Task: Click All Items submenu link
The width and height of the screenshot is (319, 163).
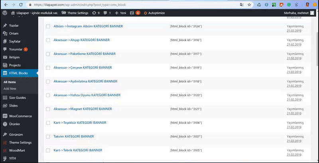Action: [10, 82]
